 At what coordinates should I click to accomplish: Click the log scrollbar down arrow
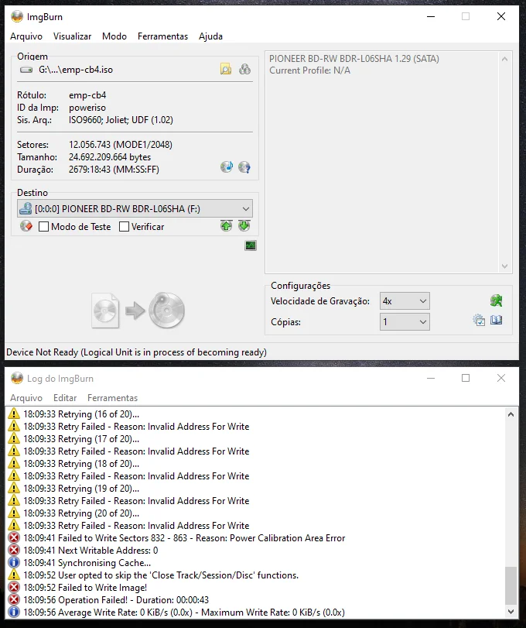pos(511,612)
